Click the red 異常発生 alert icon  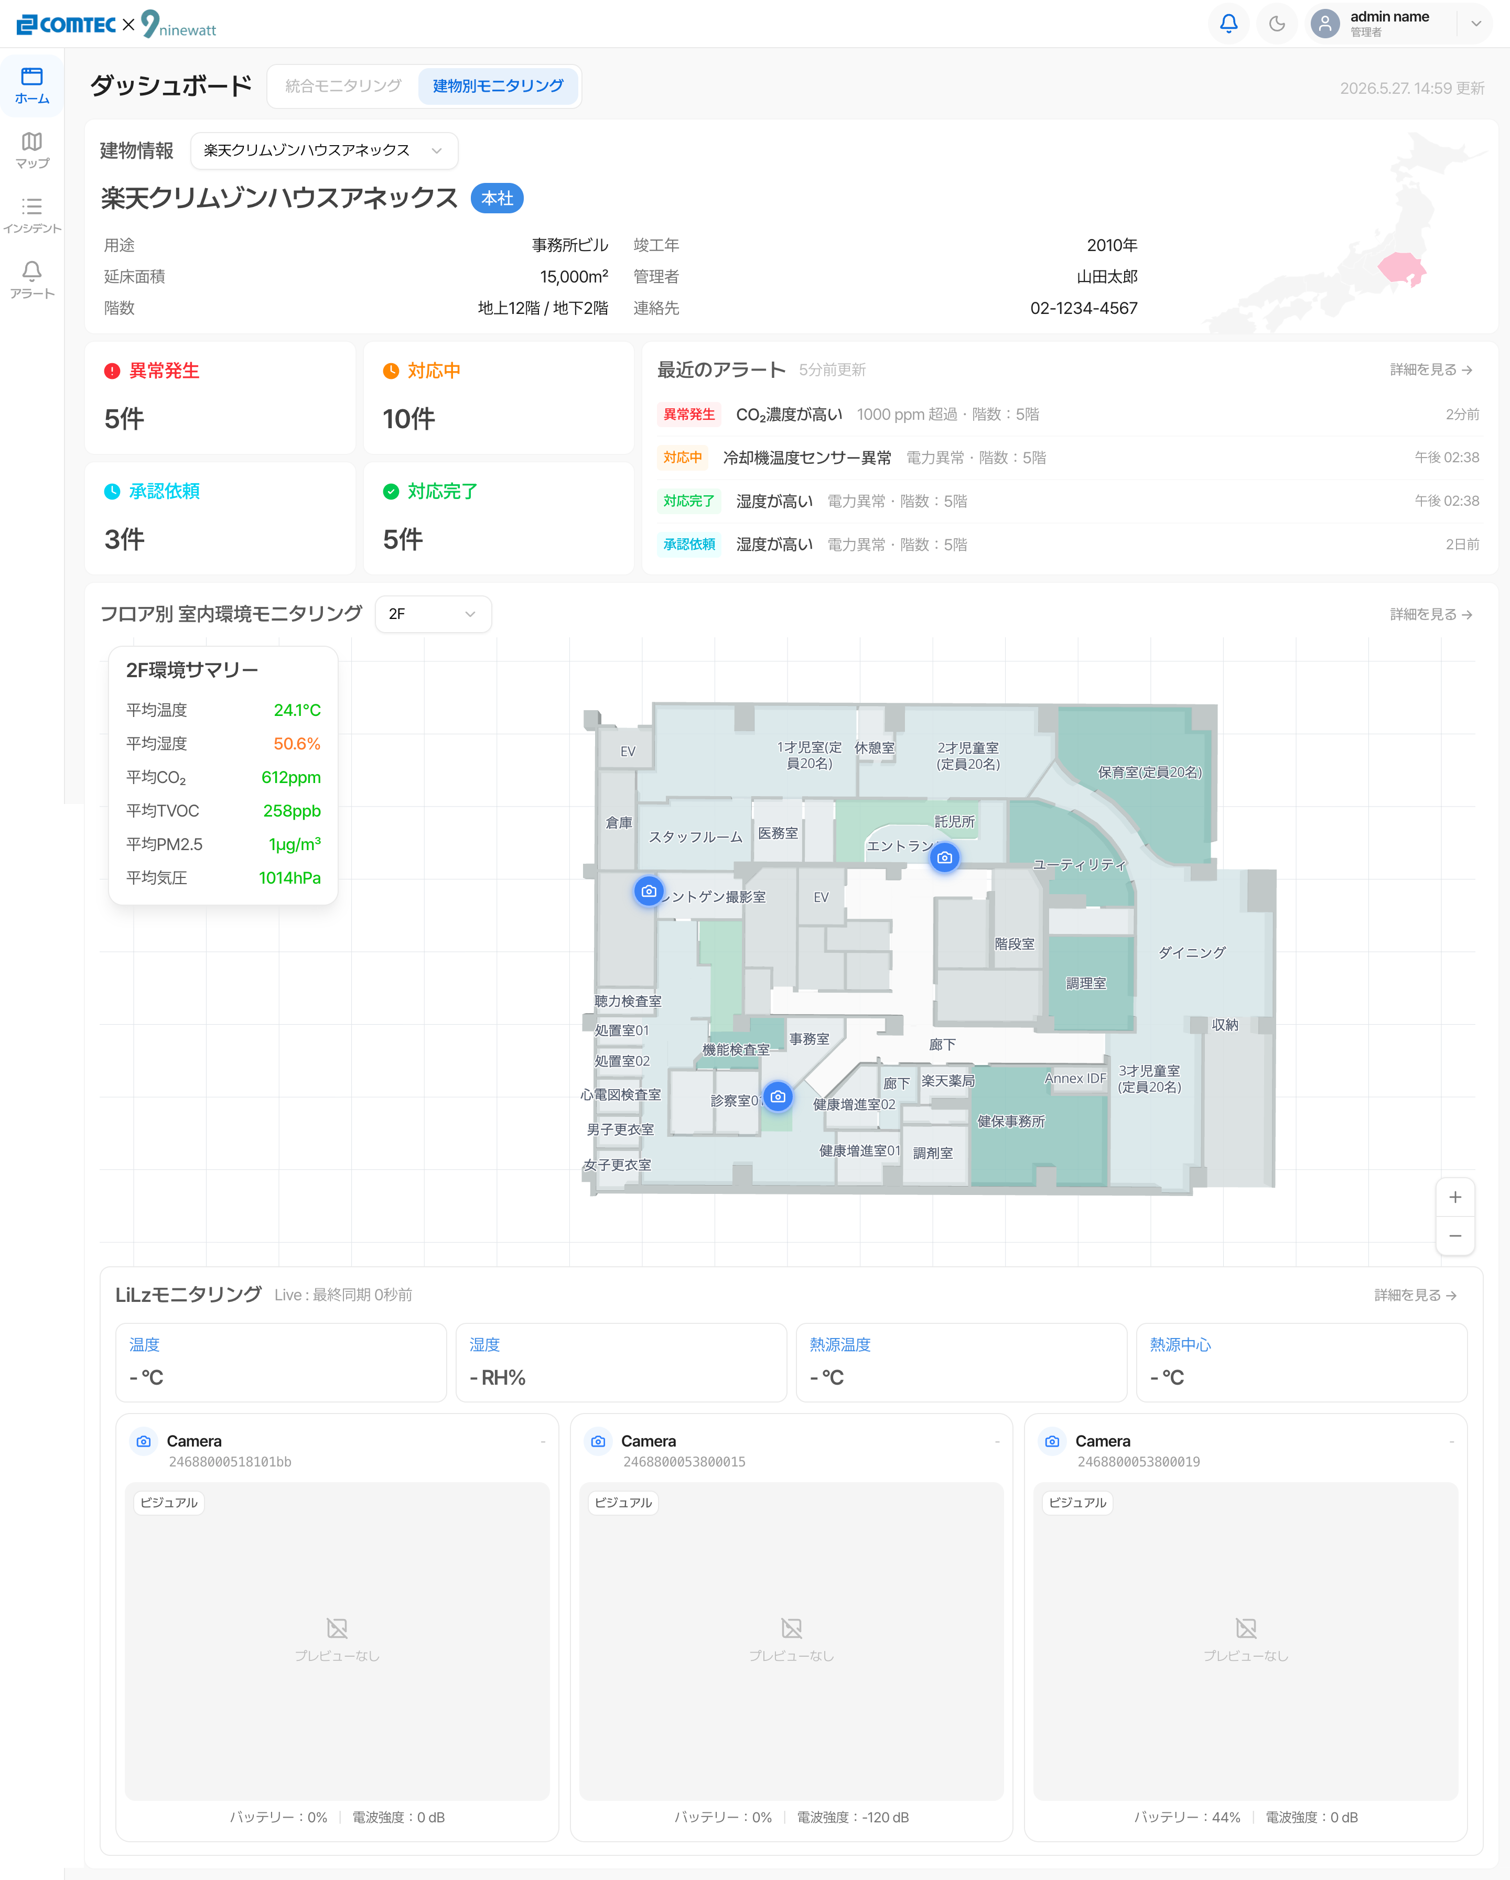(112, 371)
